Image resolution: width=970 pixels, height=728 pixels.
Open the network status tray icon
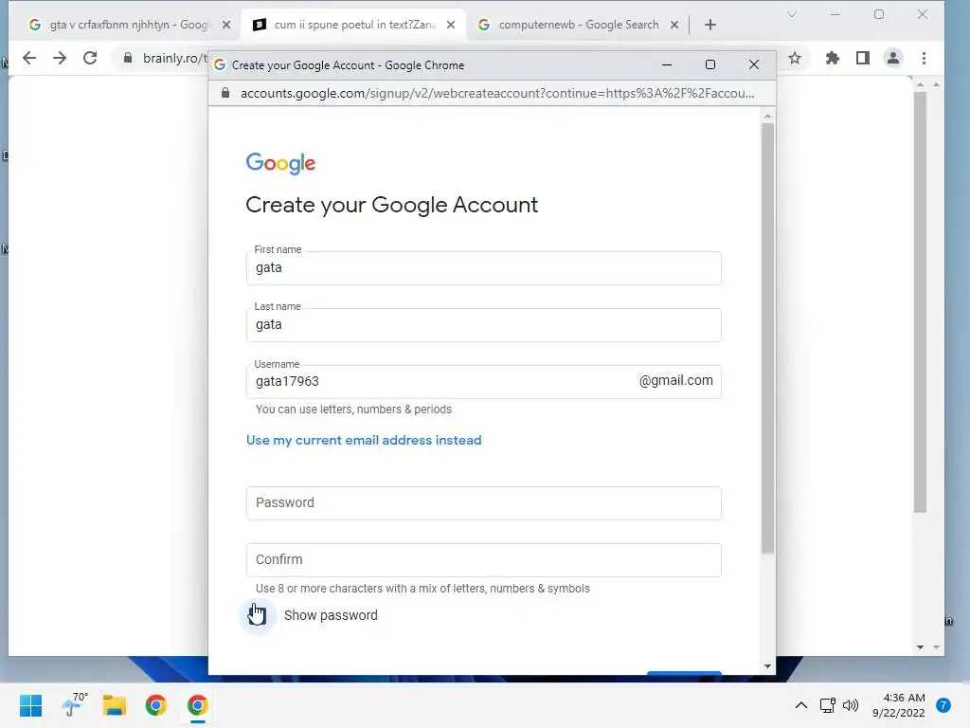(x=827, y=705)
